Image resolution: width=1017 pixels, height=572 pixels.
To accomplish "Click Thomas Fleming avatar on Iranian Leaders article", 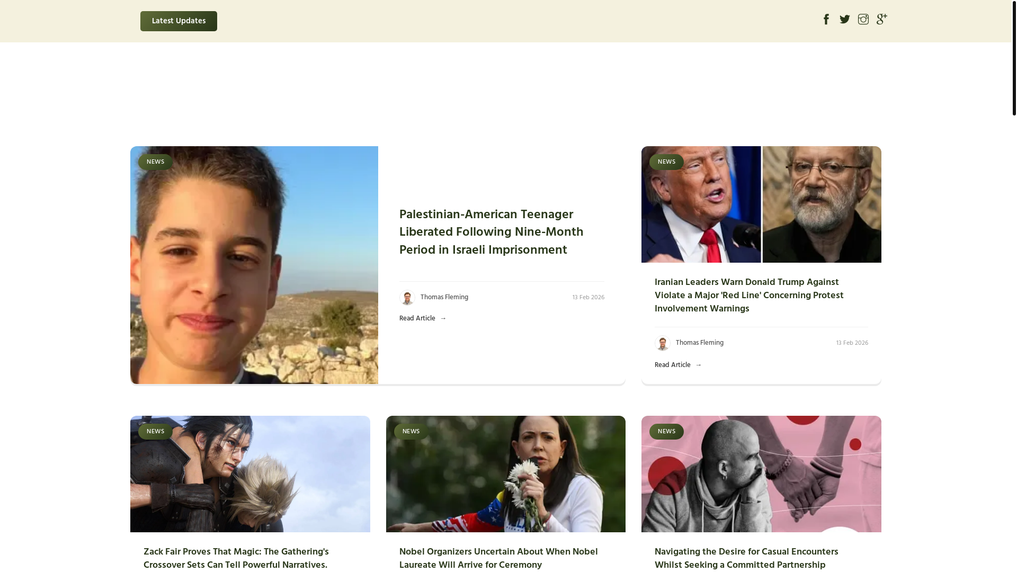I will point(662,343).
